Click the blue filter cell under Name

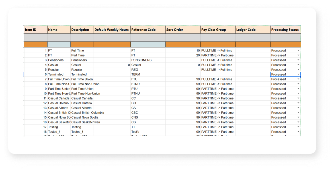tap(59, 44)
